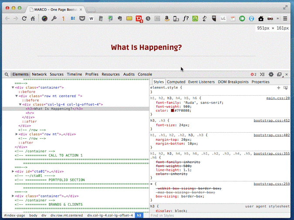This screenshot has width=294, height=220.
Task: Toggle element state icon in Styles pane
Action: pos(286,88)
